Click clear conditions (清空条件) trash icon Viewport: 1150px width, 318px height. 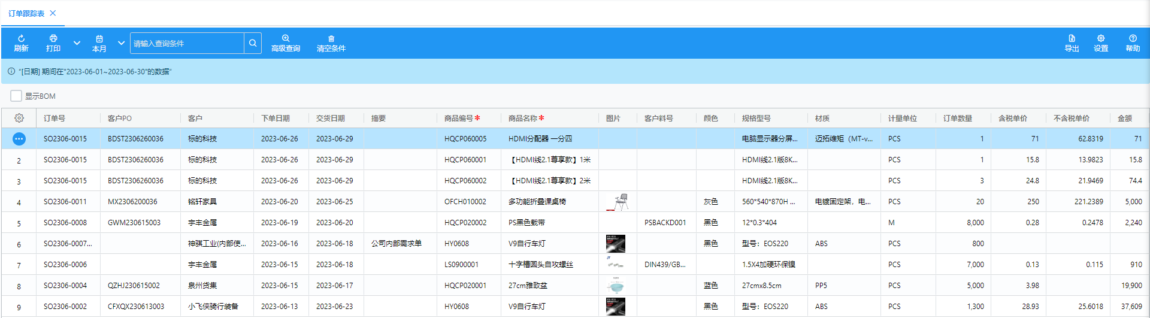[331, 39]
